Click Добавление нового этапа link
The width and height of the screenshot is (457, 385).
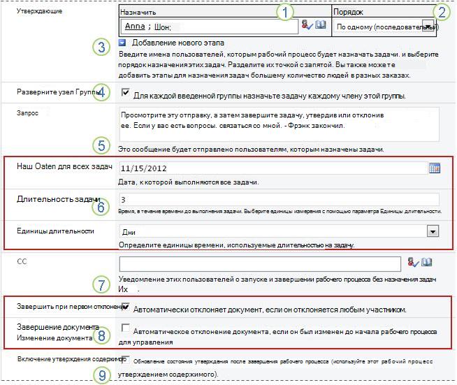coord(178,43)
